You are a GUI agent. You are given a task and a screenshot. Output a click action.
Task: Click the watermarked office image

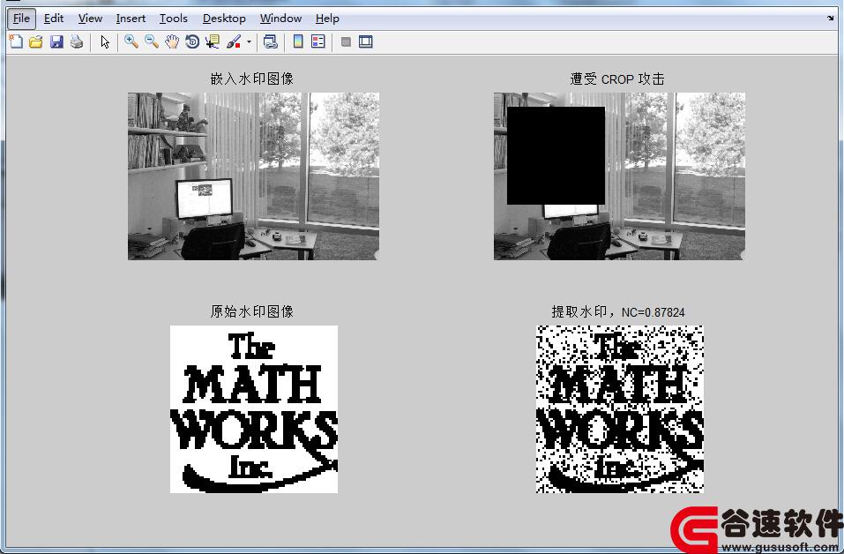[253, 176]
